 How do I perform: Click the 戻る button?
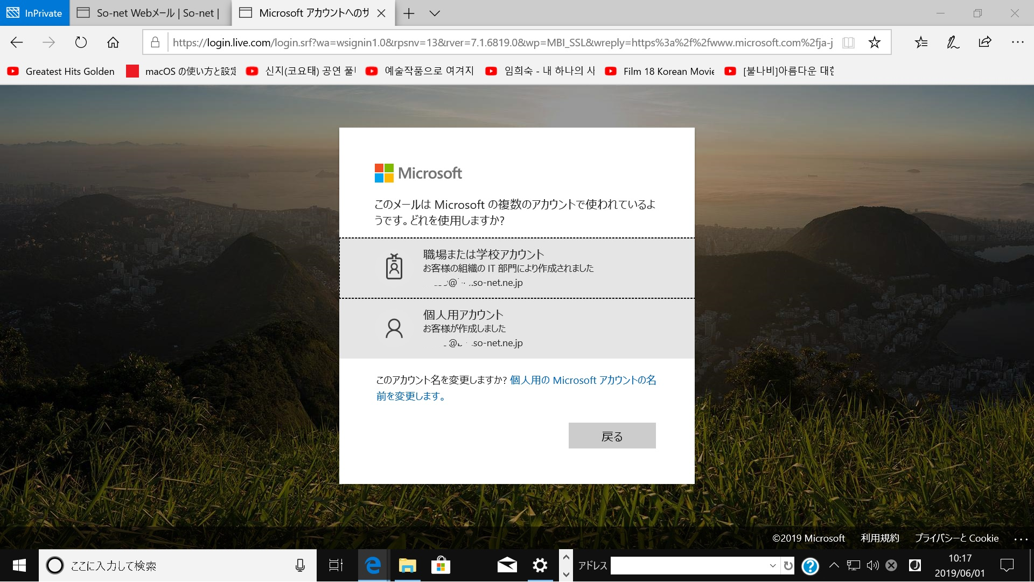pos(612,436)
